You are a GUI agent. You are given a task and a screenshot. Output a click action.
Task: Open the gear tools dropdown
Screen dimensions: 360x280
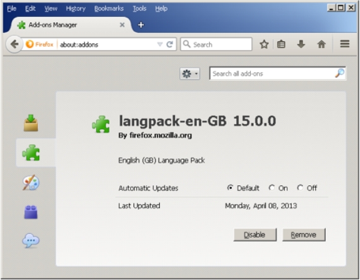tap(189, 74)
